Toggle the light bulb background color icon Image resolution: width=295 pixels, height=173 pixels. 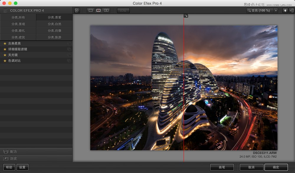pos(285,10)
